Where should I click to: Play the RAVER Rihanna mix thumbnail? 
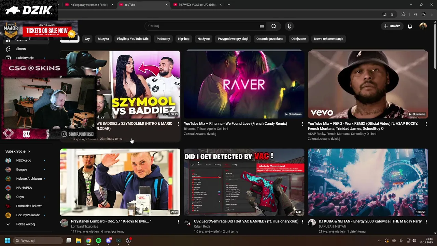[x=244, y=84]
